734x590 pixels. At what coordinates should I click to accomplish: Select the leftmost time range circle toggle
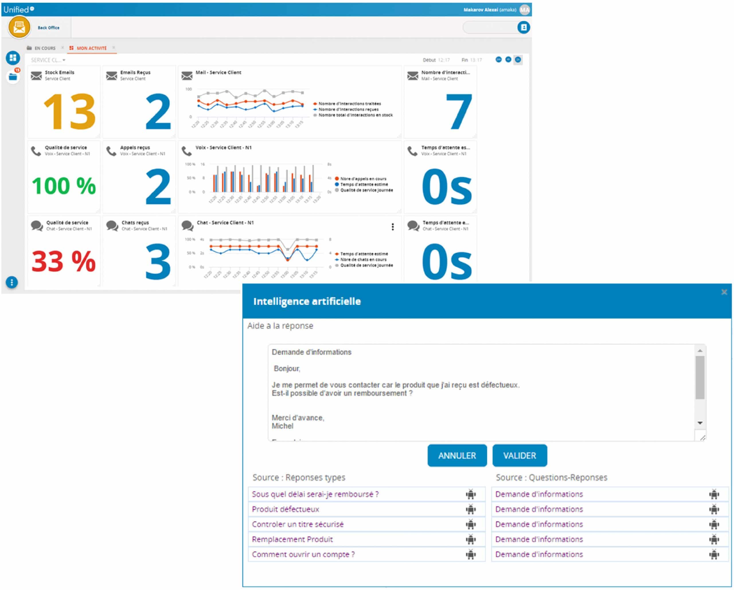[498, 60]
